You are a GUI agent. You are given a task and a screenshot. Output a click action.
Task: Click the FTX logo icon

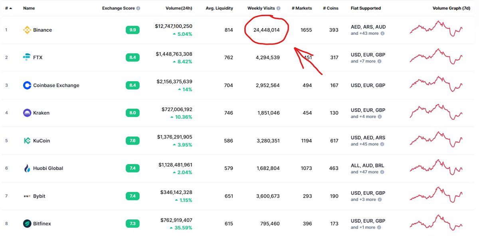click(27, 57)
